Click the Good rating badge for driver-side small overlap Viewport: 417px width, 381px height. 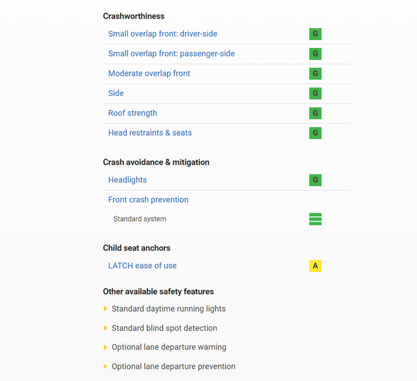(315, 34)
